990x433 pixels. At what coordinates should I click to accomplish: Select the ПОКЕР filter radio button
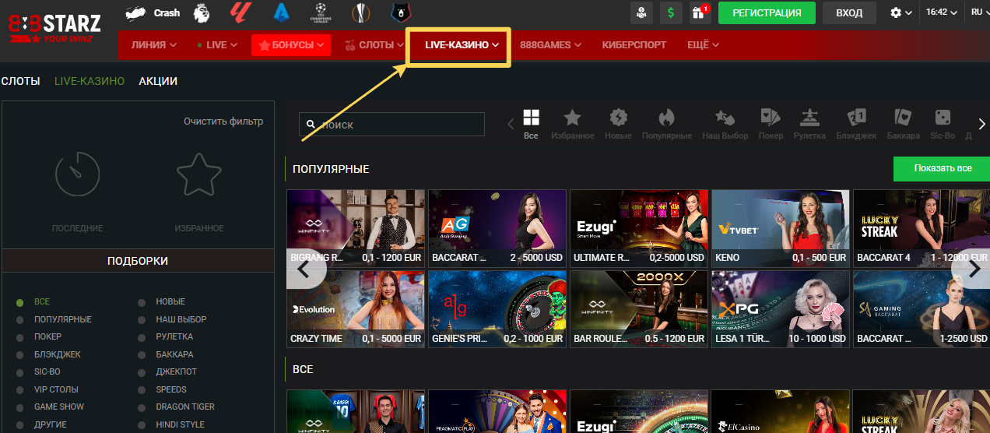[20, 337]
